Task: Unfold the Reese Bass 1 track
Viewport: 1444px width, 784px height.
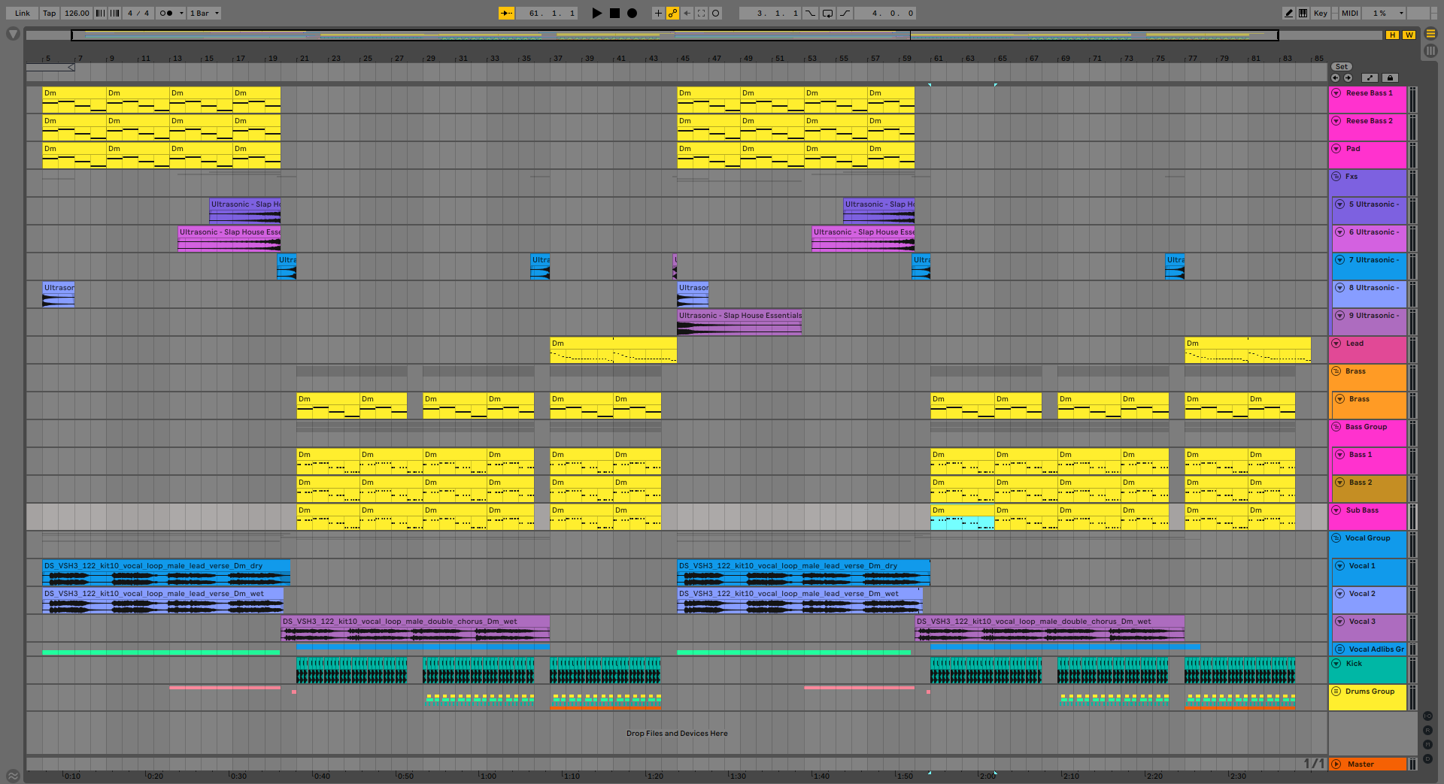Action: pos(1336,93)
